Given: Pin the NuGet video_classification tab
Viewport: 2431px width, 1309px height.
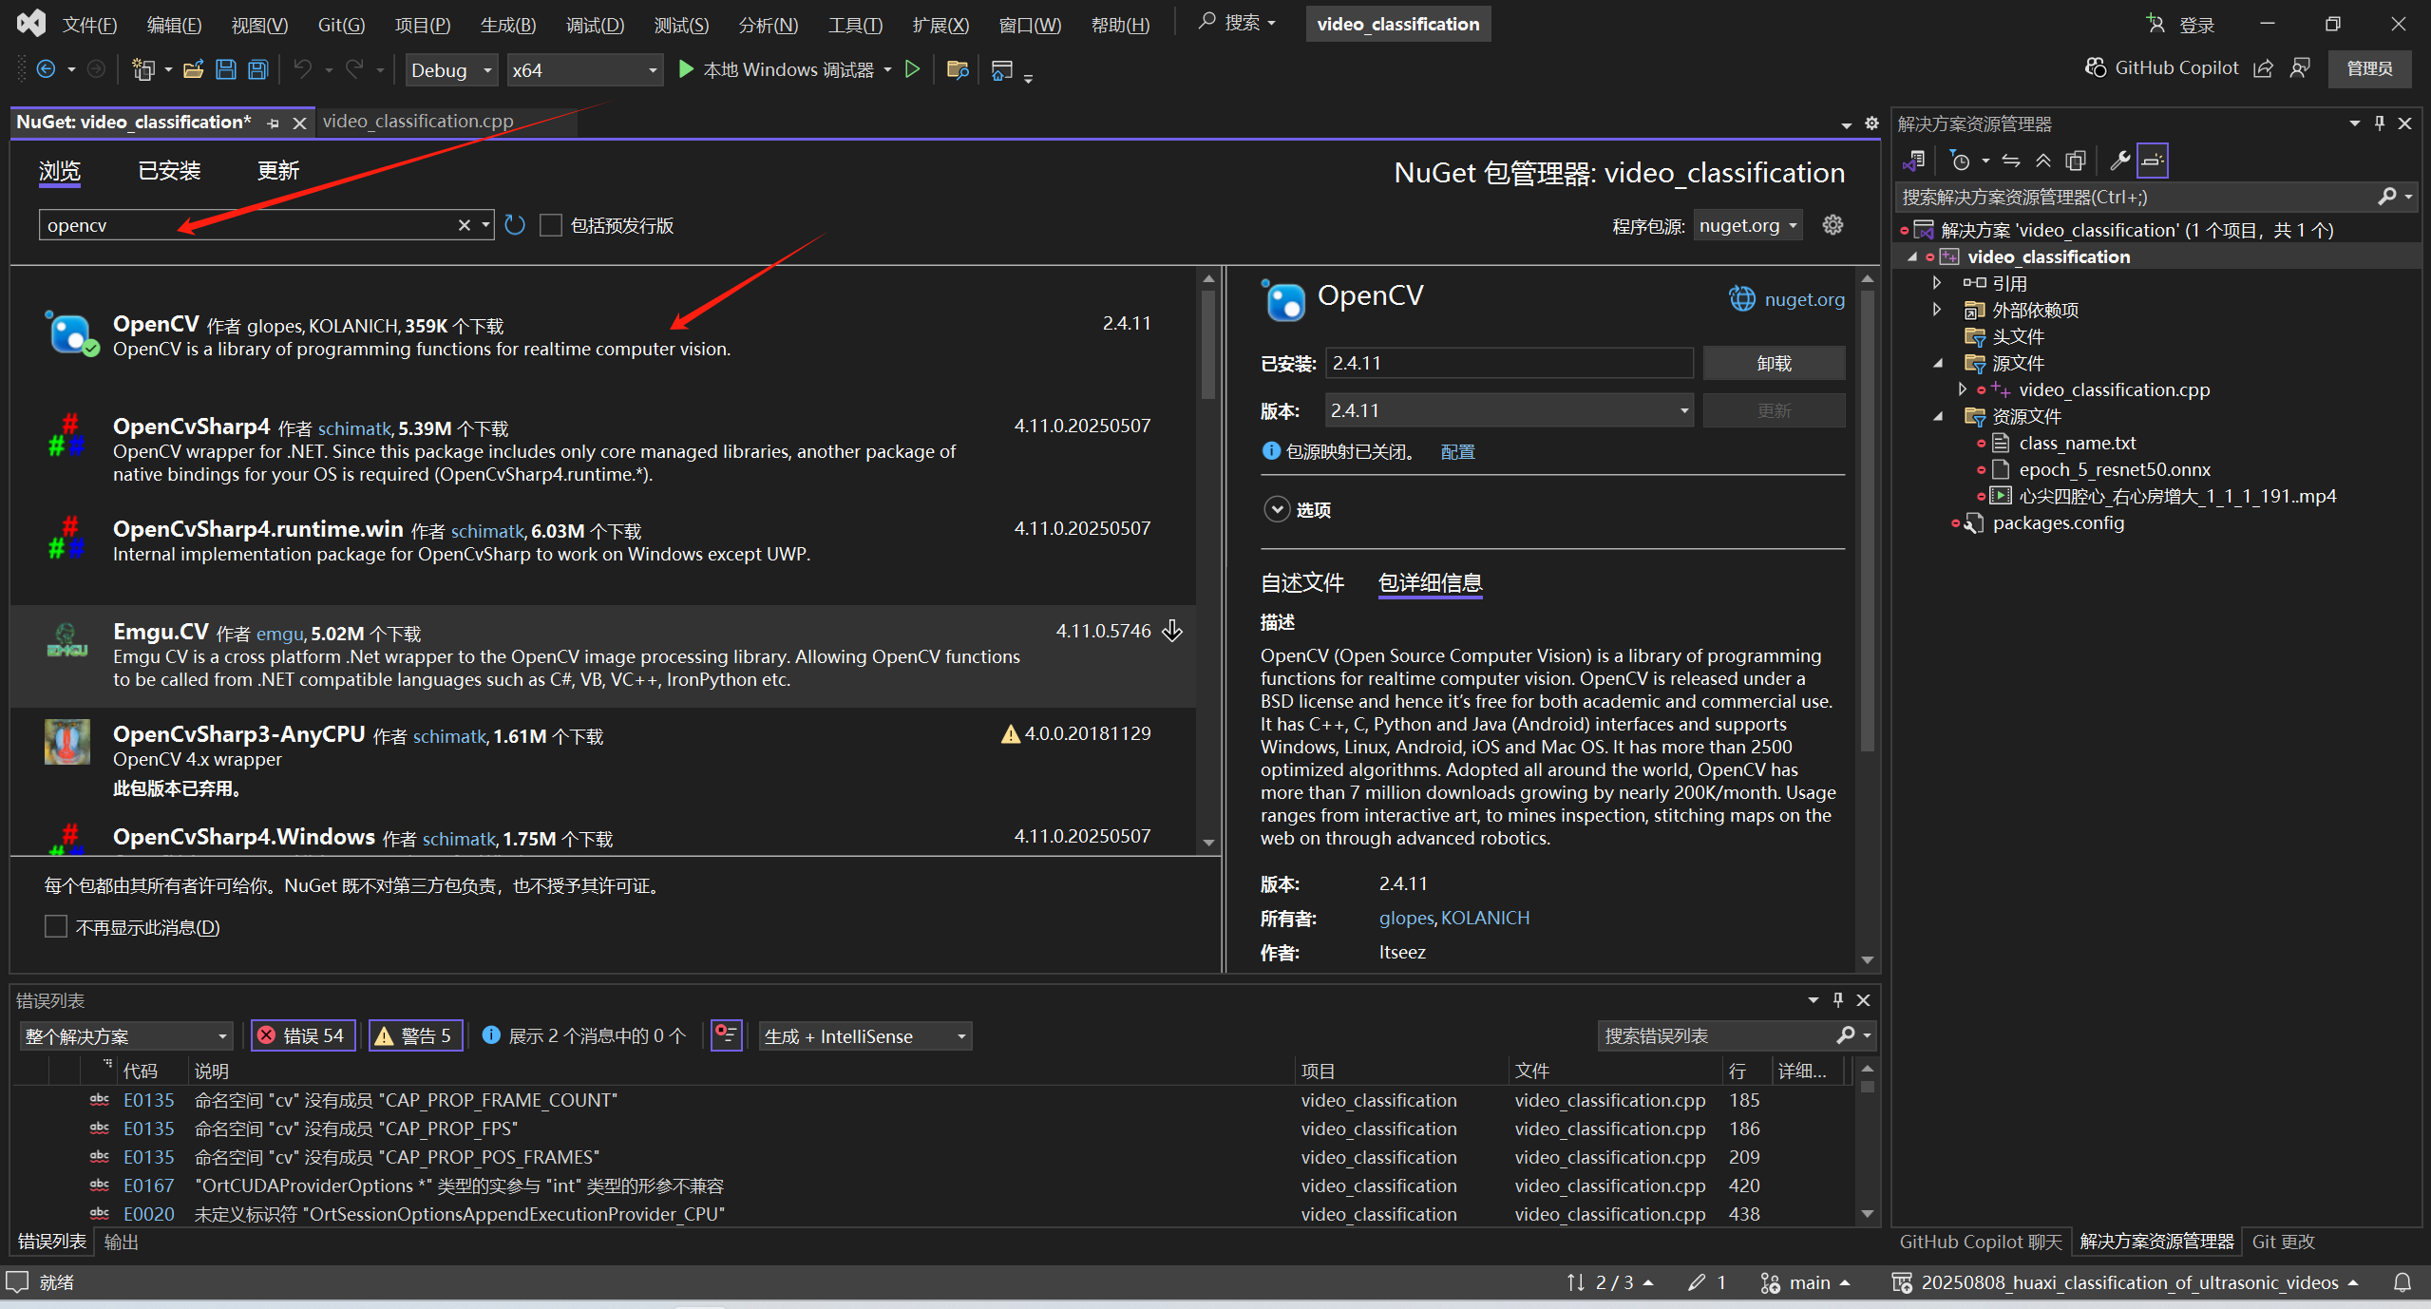Looking at the screenshot, I should click(273, 123).
